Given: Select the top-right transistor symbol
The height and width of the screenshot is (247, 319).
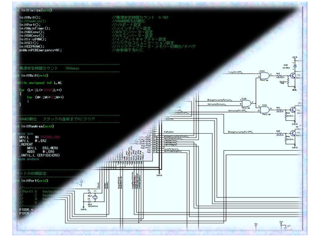Looking at the screenshot, I should pos(293,76).
